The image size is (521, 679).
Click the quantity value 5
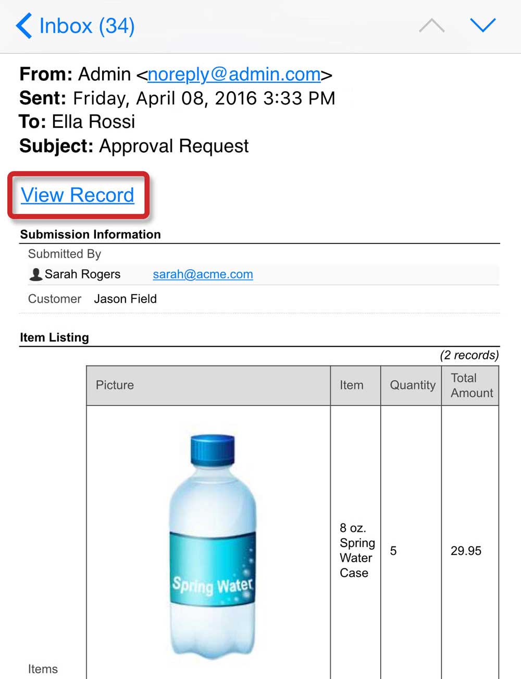point(393,551)
